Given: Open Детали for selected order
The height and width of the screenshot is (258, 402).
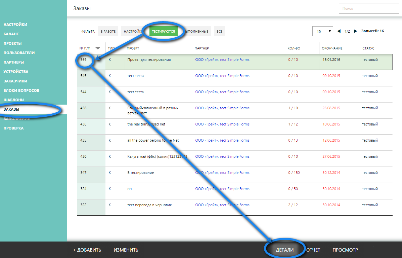Looking at the screenshot, I should tap(284, 250).
